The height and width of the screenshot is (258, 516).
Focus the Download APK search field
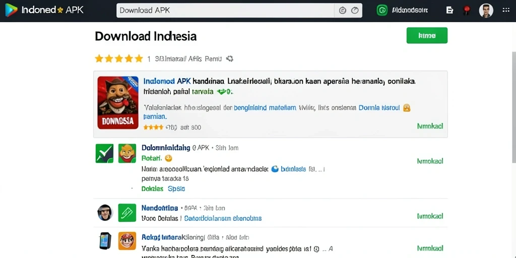coord(225,11)
